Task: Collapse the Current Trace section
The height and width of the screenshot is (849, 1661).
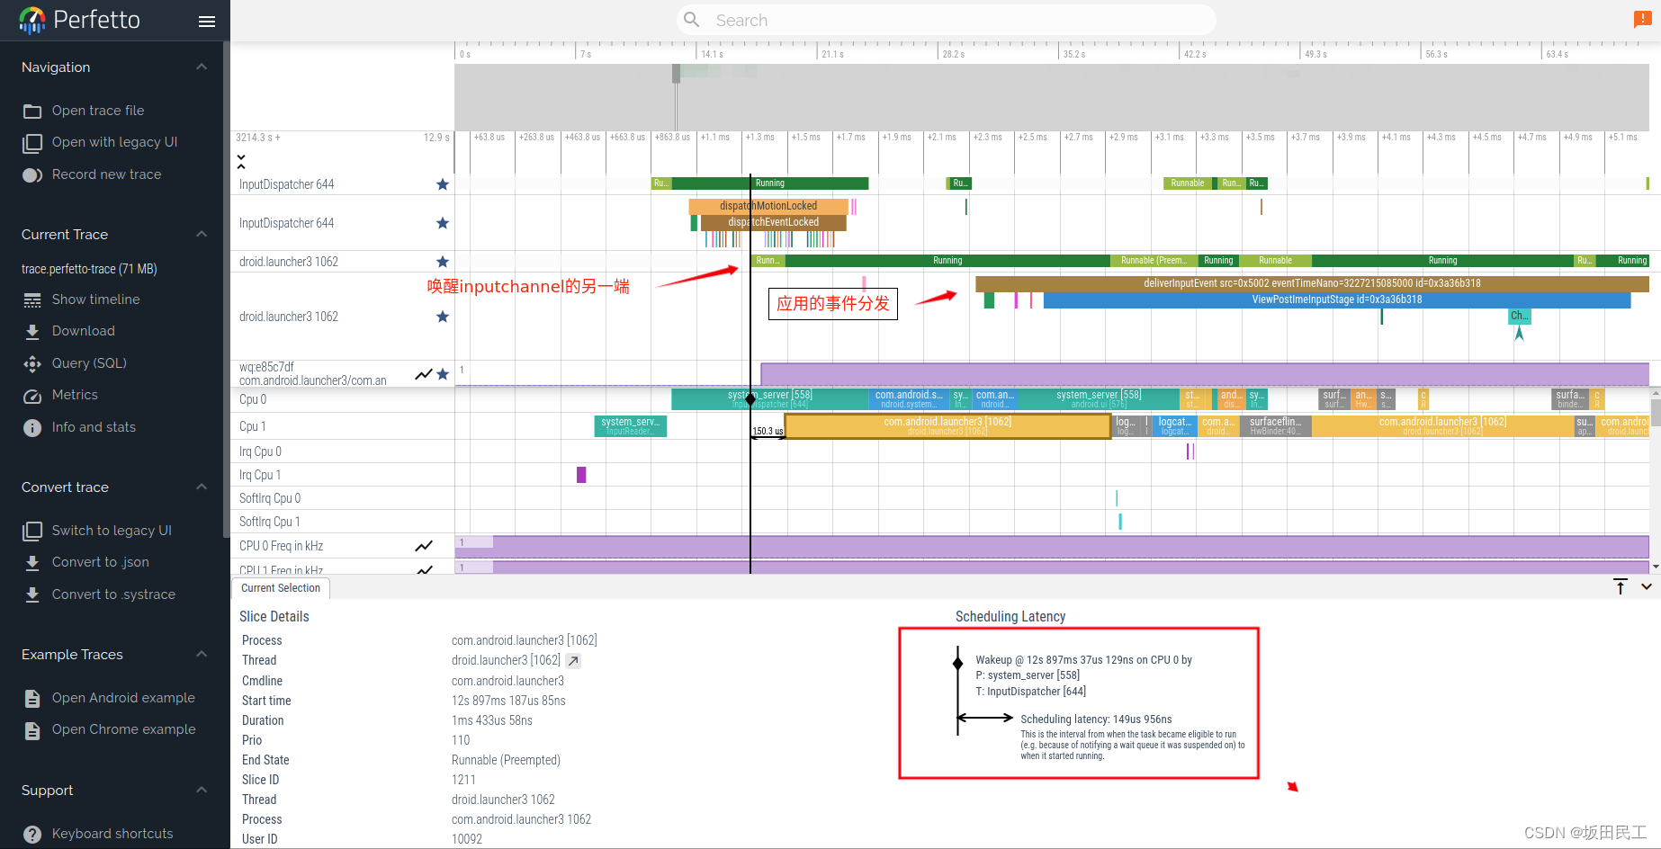Action: tap(202, 235)
